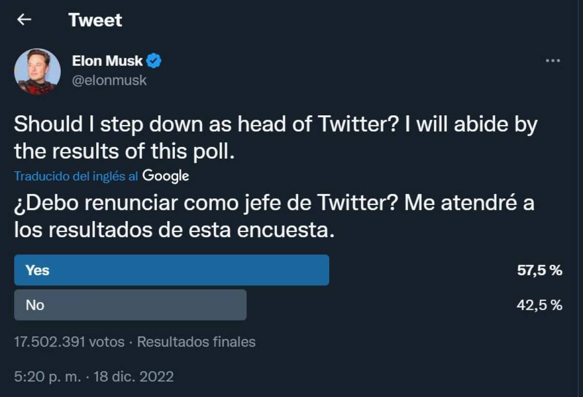The image size is (583, 397).
Task: Click the Yes progress bar showing 57,5 %
Action: (x=171, y=270)
